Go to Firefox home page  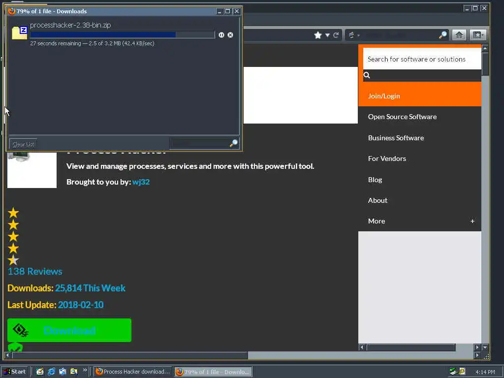[x=459, y=35]
